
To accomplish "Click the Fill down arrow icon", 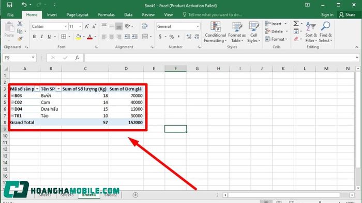I will pyautogui.click(x=296, y=31).
